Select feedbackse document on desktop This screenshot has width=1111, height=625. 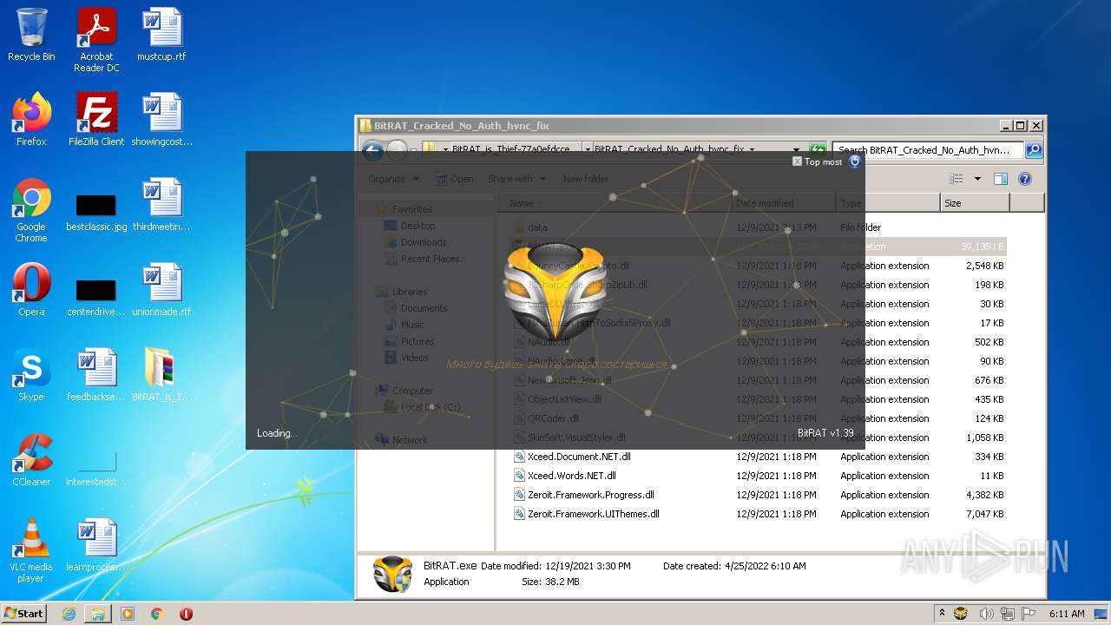[96, 375]
